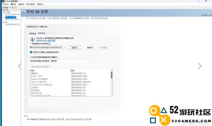Open the Back history dropdown arrow
The height and width of the screenshot is (126, 212).
tap(10, 8)
